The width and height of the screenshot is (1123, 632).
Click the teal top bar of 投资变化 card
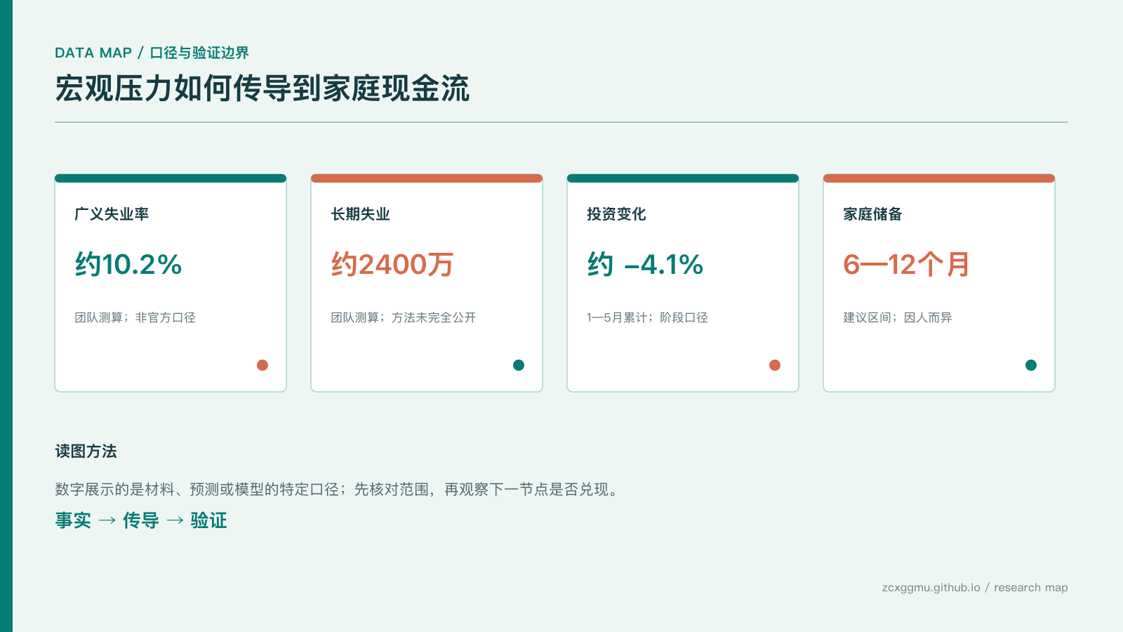pyautogui.click(x=683, y=178)
